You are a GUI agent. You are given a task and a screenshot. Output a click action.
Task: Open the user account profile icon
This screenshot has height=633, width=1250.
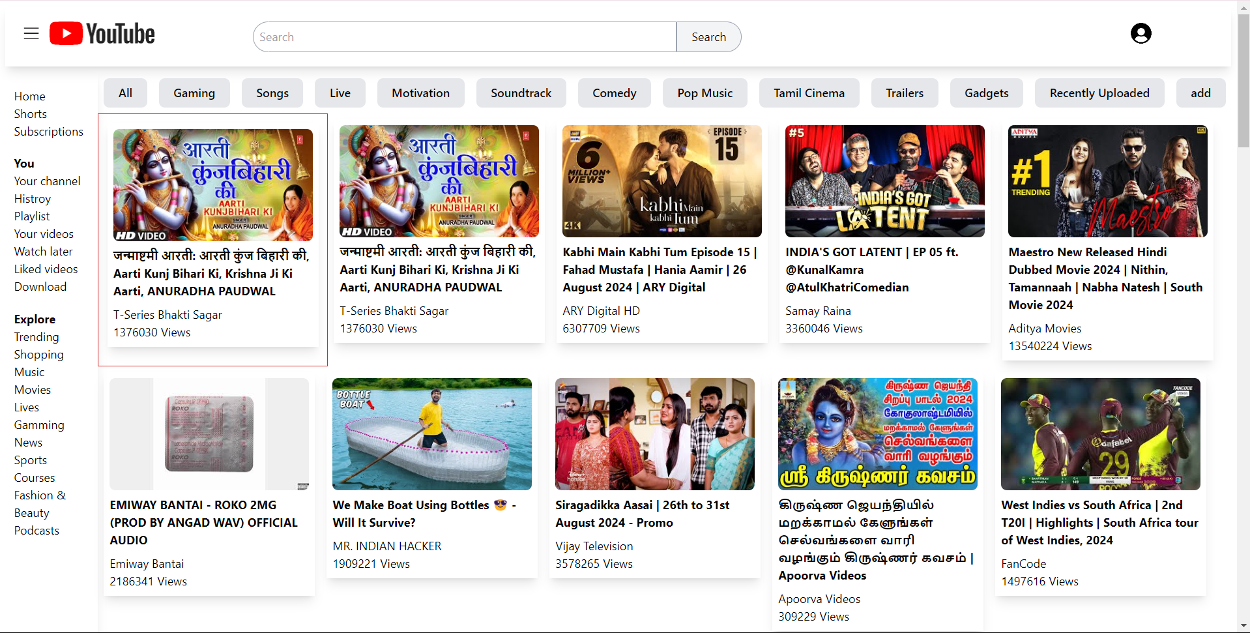click(1141, 33)
